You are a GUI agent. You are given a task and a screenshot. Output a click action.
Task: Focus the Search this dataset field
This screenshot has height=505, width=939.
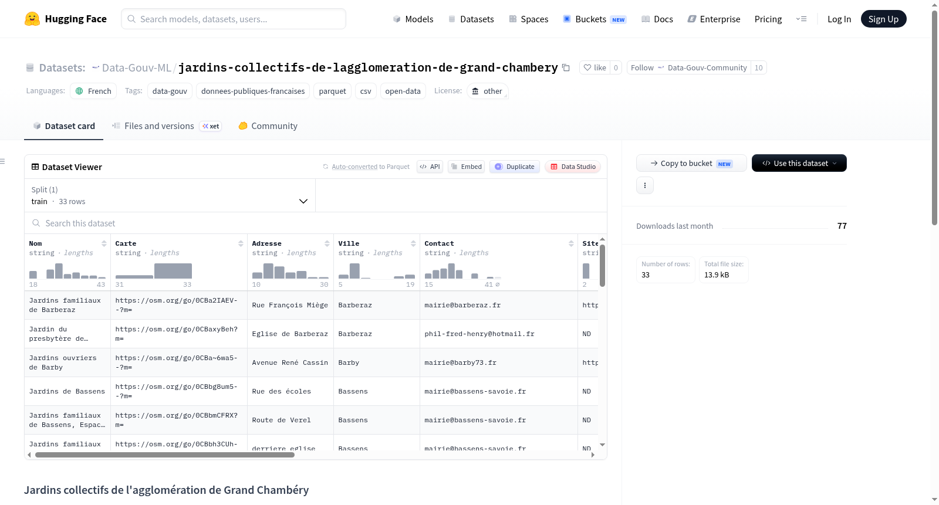click(316, 223)
